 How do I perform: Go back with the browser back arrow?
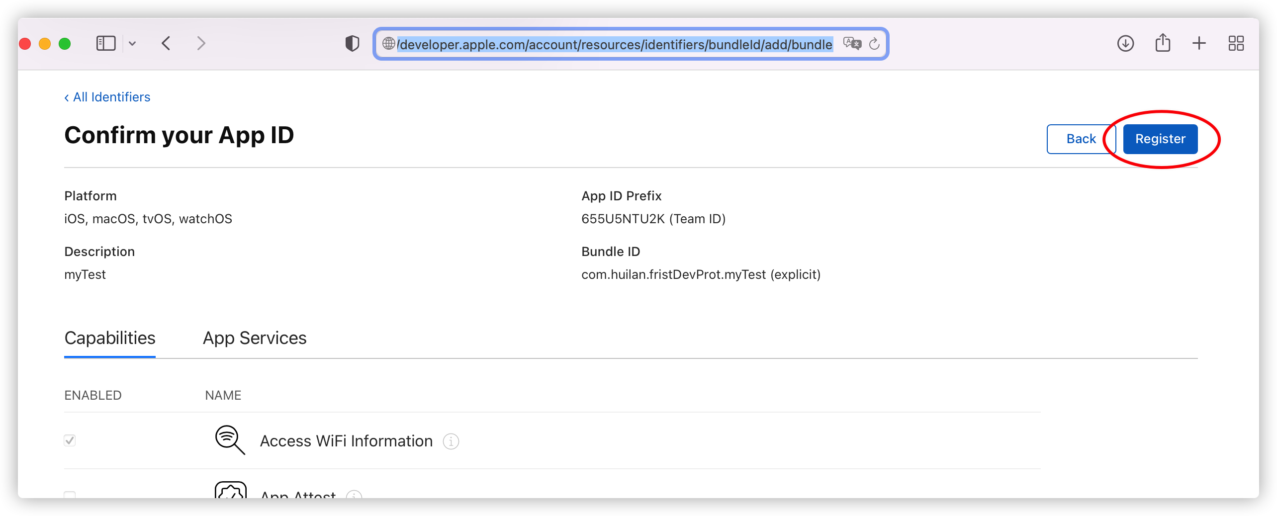click(166, 44)
